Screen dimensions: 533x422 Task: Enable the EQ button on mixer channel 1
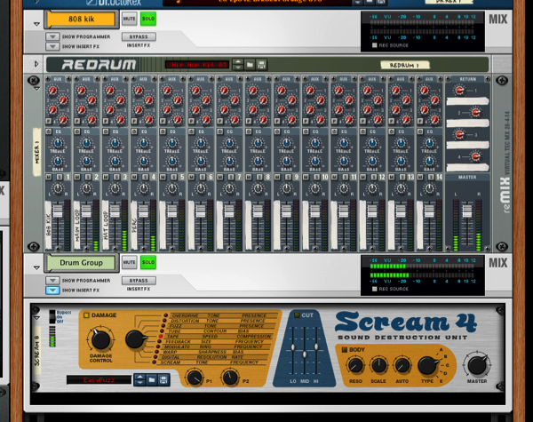48,131
